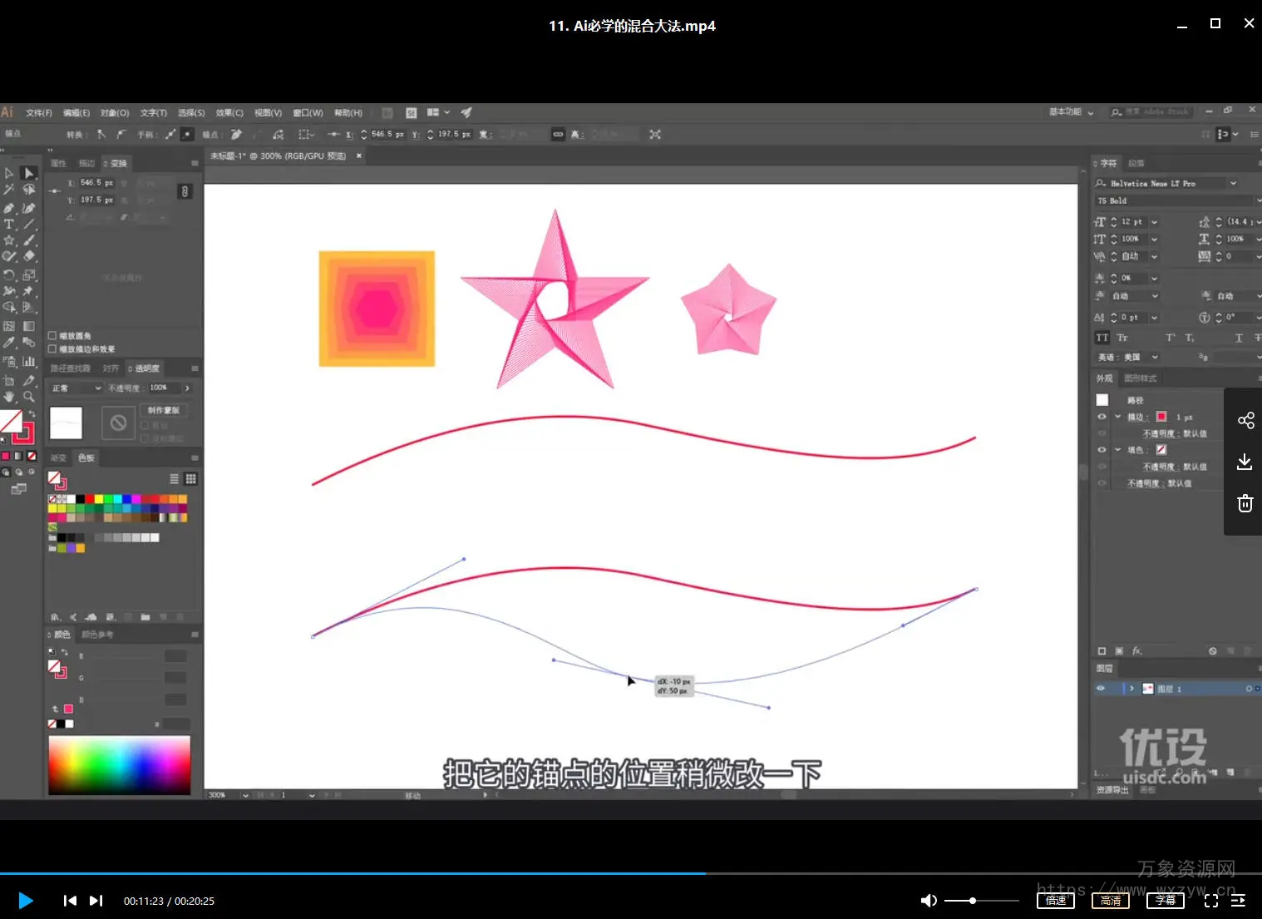Toggle visibility of 描边 stroke appearance
The height and width of the screenshot is (919, 1262).
tap(1102, 417)
